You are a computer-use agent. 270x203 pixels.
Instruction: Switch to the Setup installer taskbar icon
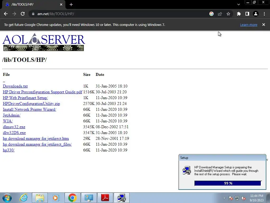[122, 198]
